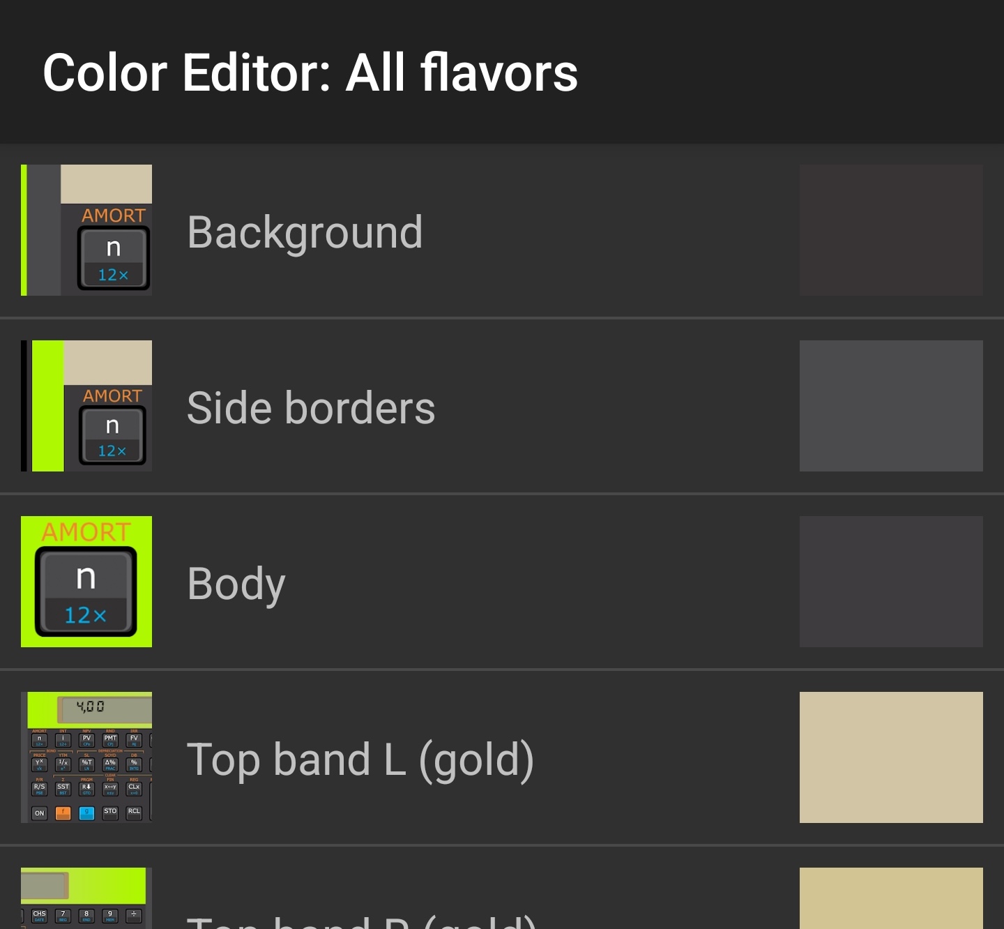Click the "n 12×" key in Body thumbnail

click(x=86, y=593)
